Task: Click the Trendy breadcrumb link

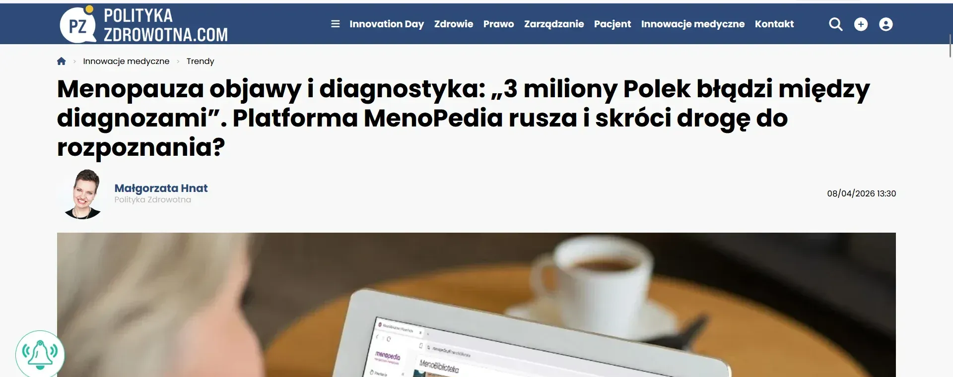Action: 201,61
